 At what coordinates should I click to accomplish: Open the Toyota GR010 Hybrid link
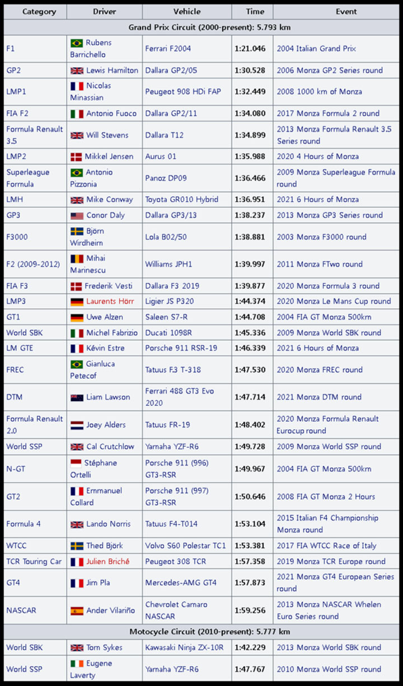[182, 200]
